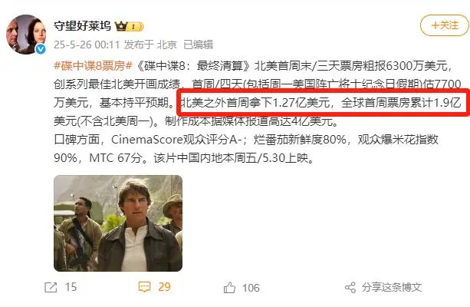
Task: Click the share node icon
Action: (x=350, y=288)
